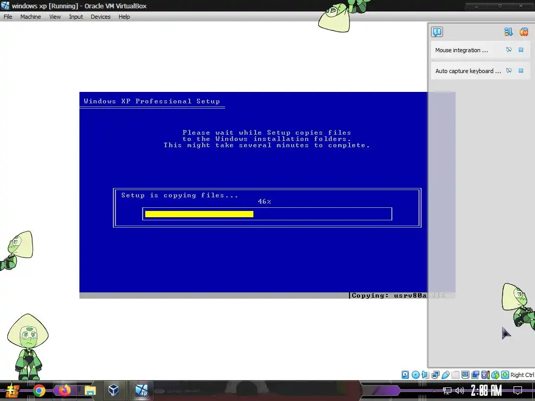Click the CPU virtualization status icon

(x=485, y=375)
